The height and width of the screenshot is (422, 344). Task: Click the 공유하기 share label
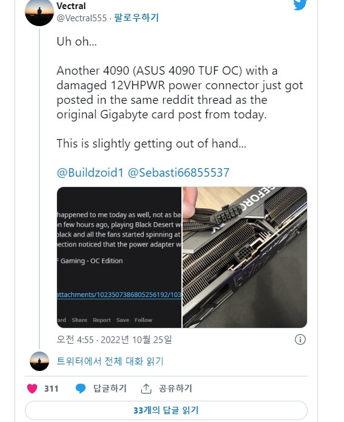click(x=175, y=389)
